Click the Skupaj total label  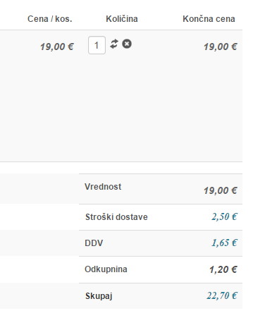click(99, 296)
